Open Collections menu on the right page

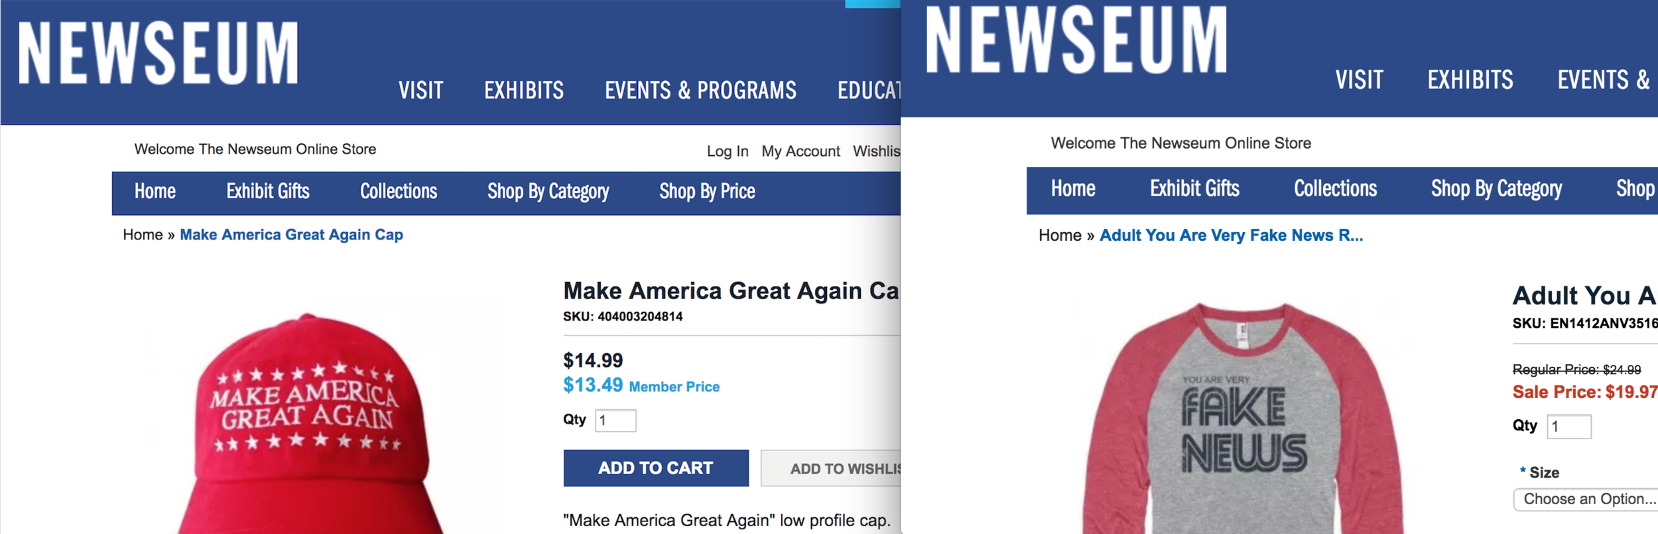click(1335, 189)
